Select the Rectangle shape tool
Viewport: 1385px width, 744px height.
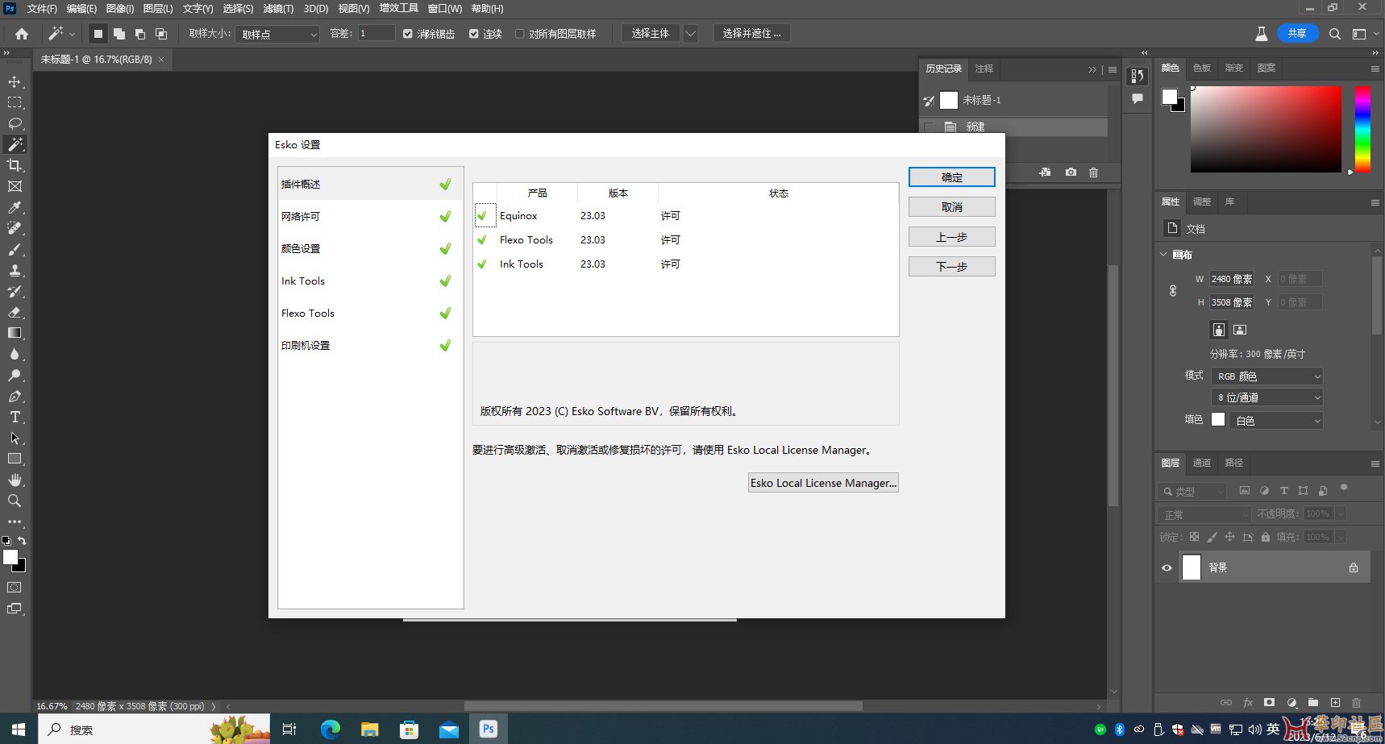click(15, 459)
